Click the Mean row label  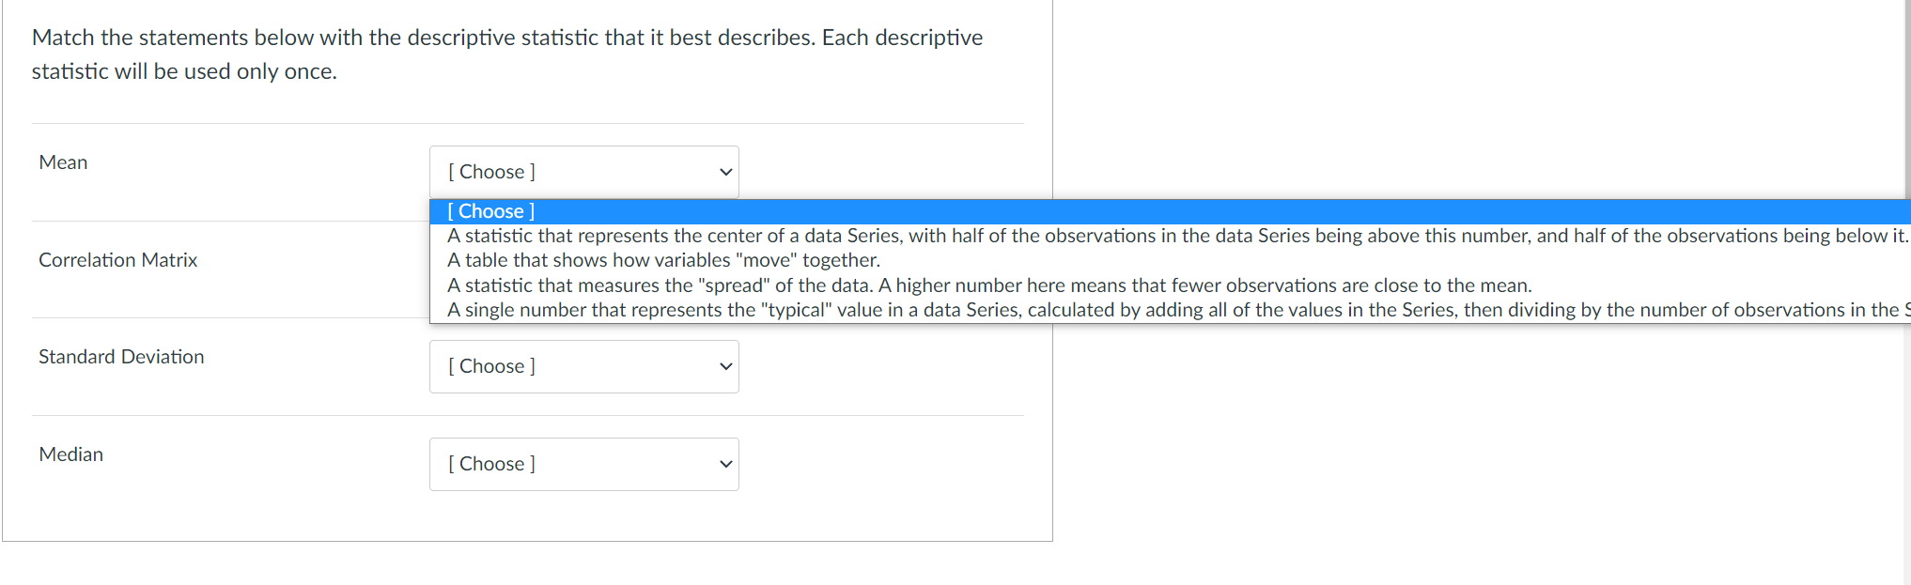click(63, 162)
